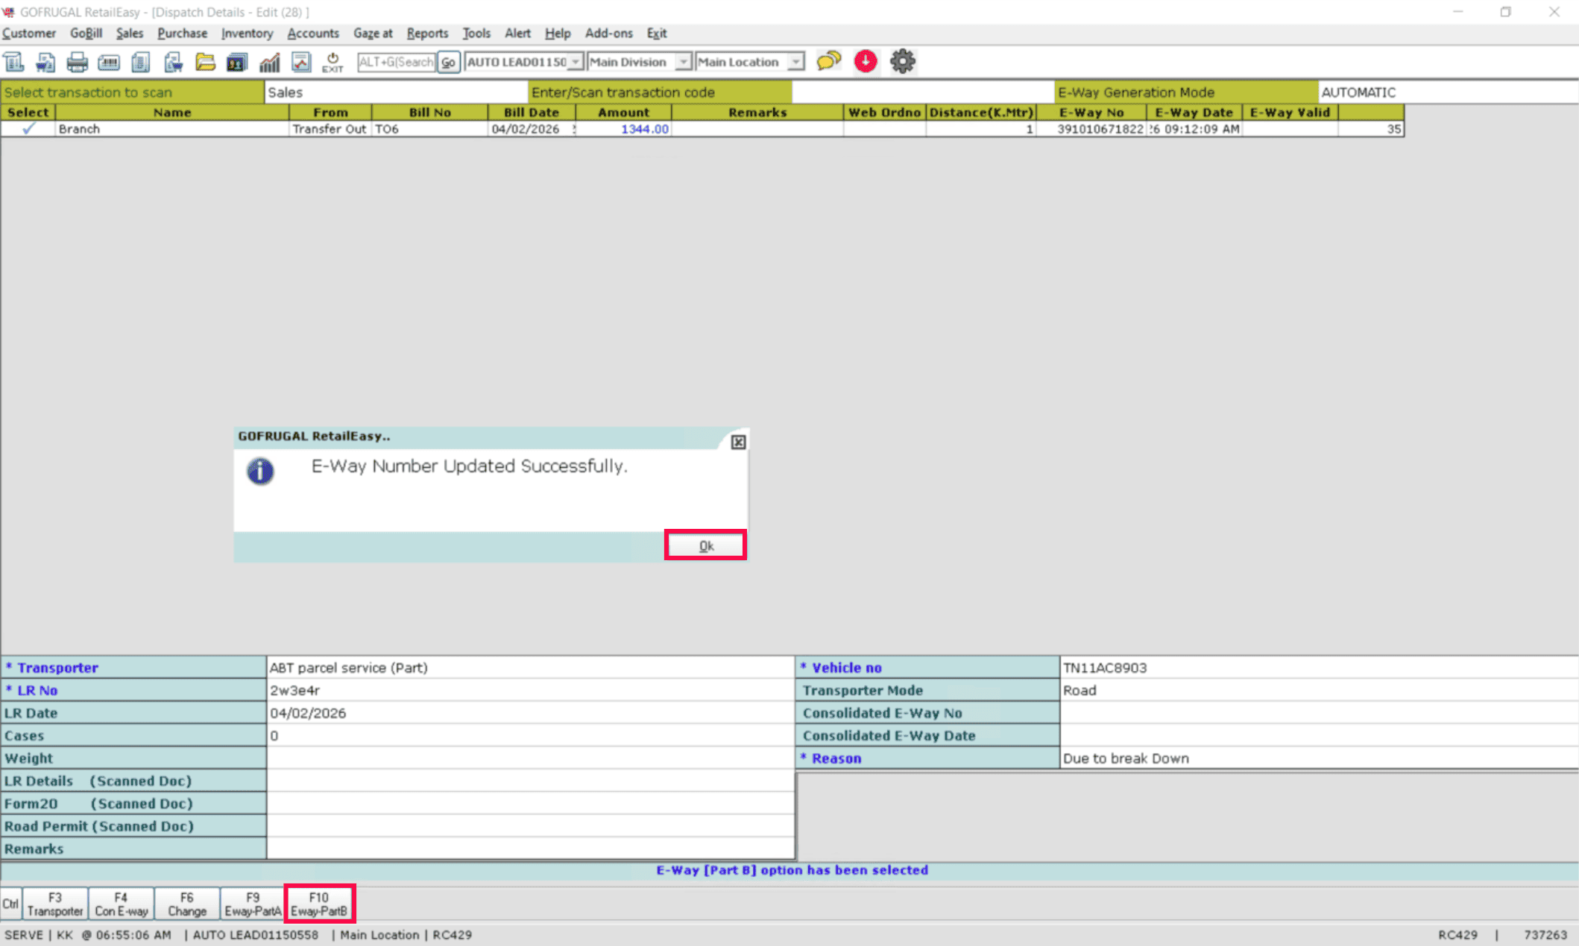Expand the Main Division dropdown
1579x946 pixels.
coord(683,62)
